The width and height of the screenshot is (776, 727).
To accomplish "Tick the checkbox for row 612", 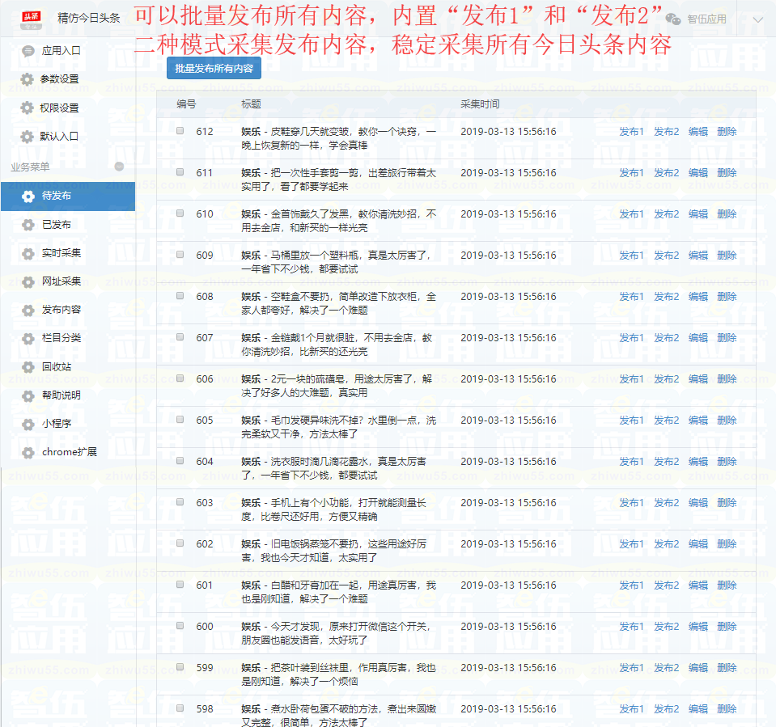I will (x=180, y=131).
